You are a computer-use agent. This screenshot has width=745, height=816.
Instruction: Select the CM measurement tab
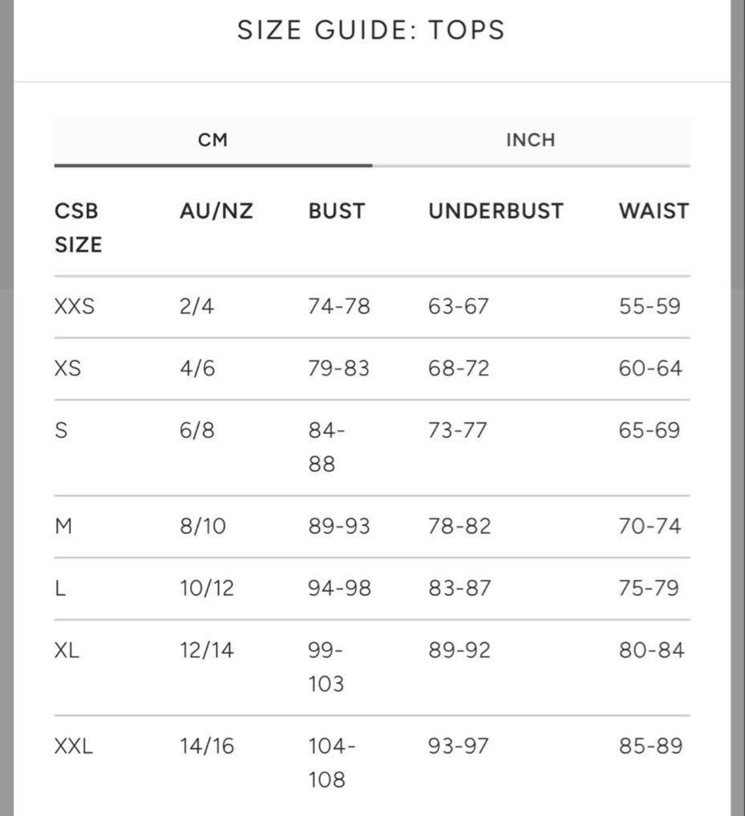pyautogui.click(x=212, y=141)
